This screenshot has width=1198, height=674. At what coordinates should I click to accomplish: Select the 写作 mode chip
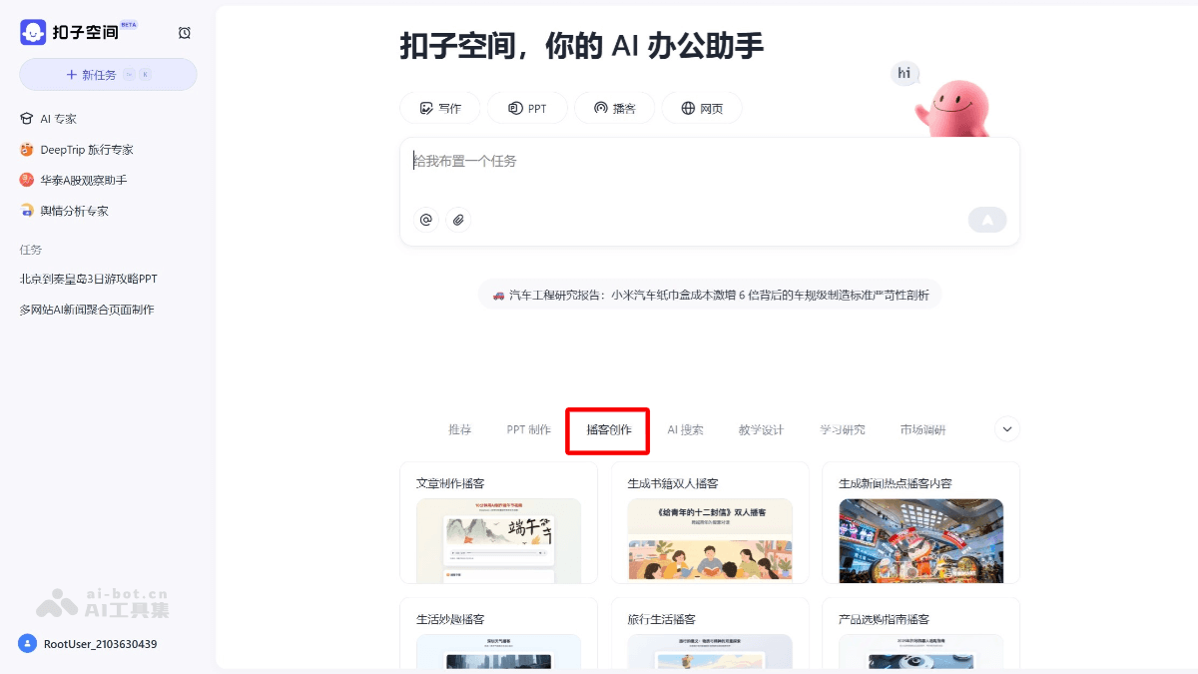click(439, 107)
